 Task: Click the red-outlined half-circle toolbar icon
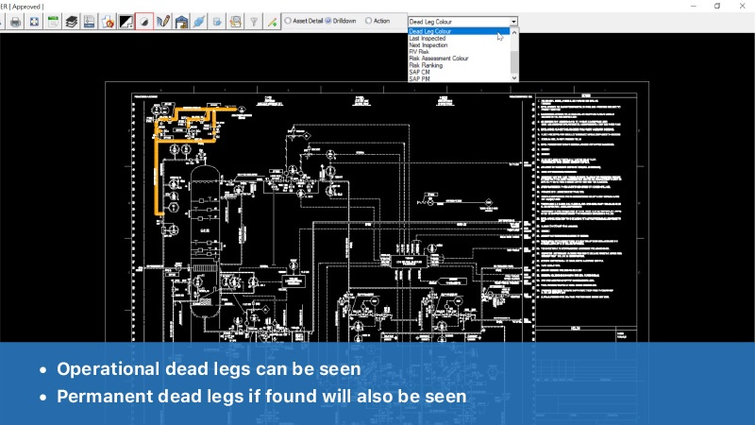pyautogui.click(x=143, y=21)
